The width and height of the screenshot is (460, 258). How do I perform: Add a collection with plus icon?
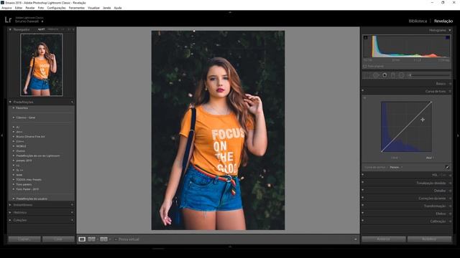point(72,220)
